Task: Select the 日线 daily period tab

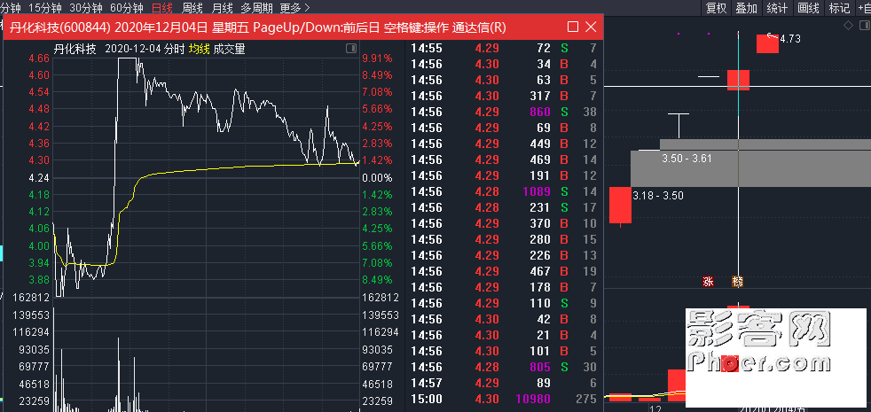Action: pyautogui.click(x=162, y=8)
